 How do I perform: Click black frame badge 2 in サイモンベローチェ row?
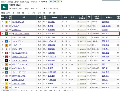tap(6, 61)
